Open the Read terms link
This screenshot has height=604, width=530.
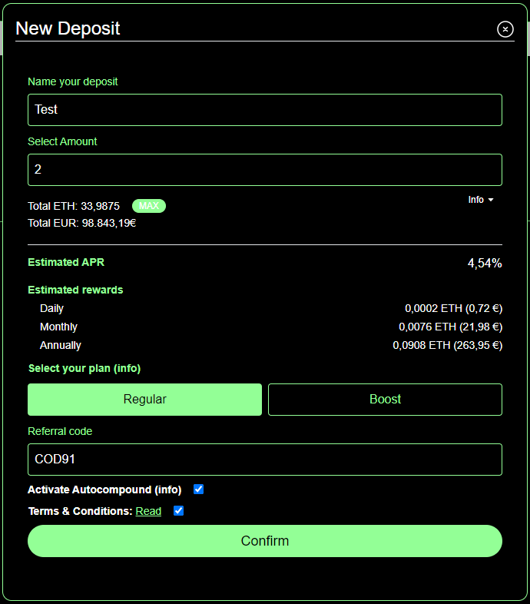(148, 511)
